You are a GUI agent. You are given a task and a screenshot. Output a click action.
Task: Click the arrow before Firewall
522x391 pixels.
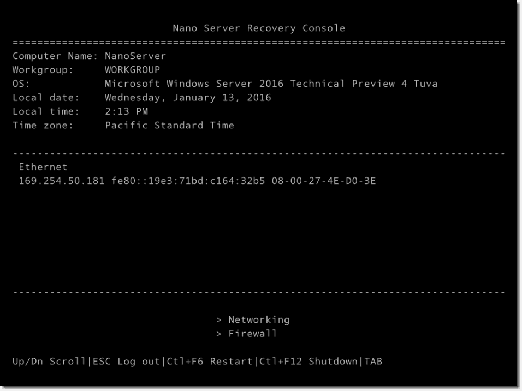coord(218,333)
